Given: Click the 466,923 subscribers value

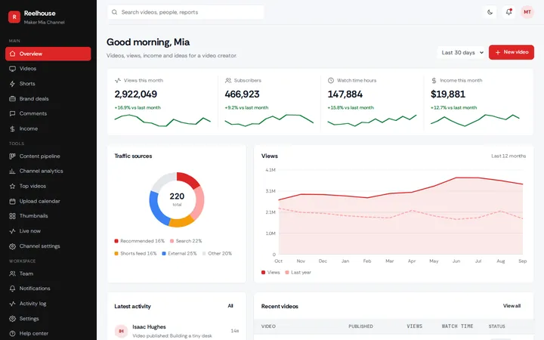Looking at the screenshot, I should tap(243, 94).
